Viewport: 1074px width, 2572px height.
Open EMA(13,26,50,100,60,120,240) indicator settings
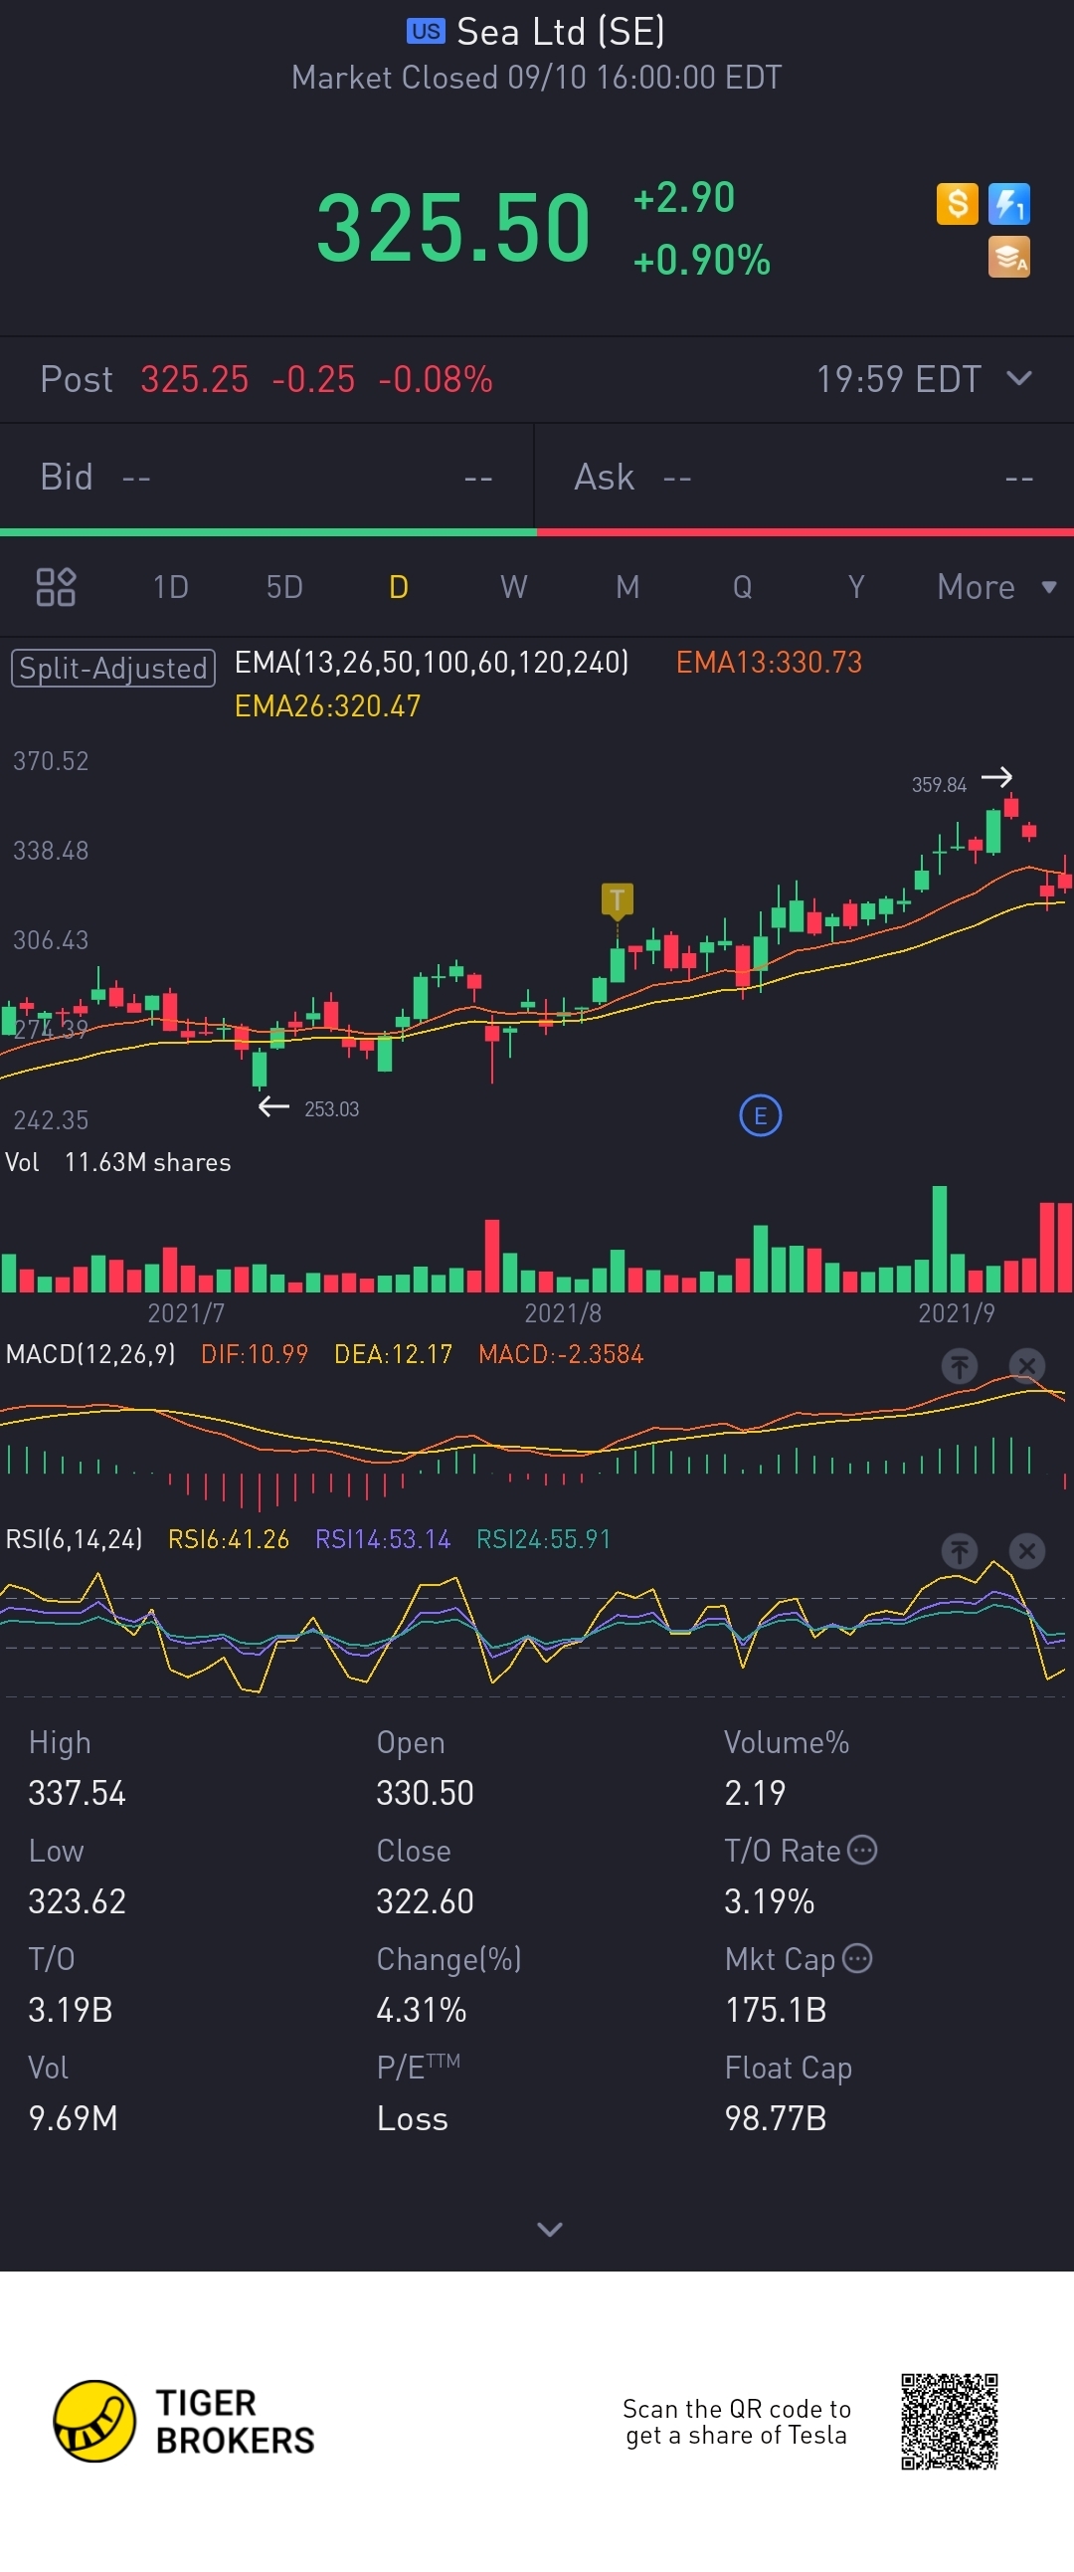pyautogui.click(x=432, y=662)
